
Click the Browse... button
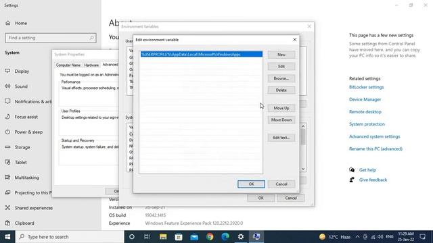coord(281,78)
